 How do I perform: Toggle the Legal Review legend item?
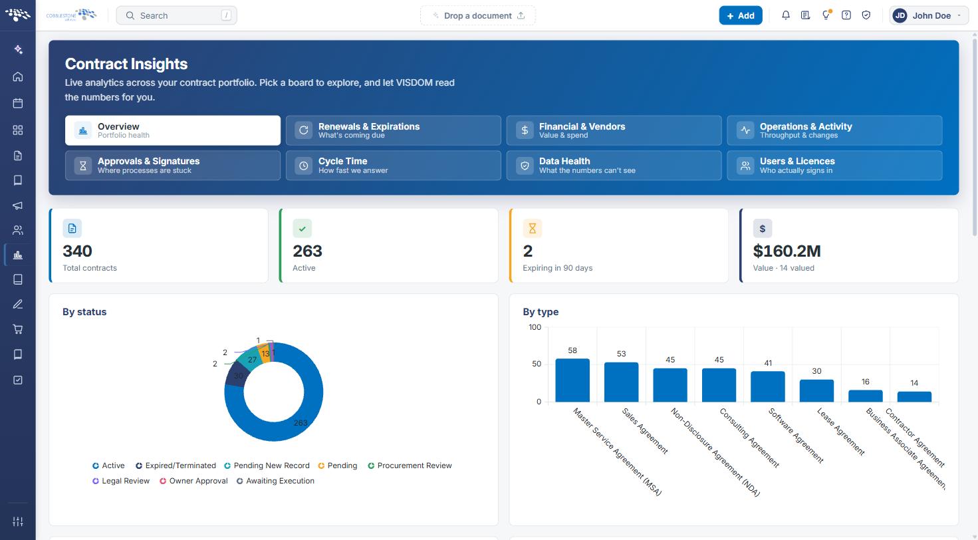tap(121, 481)
